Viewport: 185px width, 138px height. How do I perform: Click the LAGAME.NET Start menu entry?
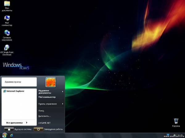(51, 123)
